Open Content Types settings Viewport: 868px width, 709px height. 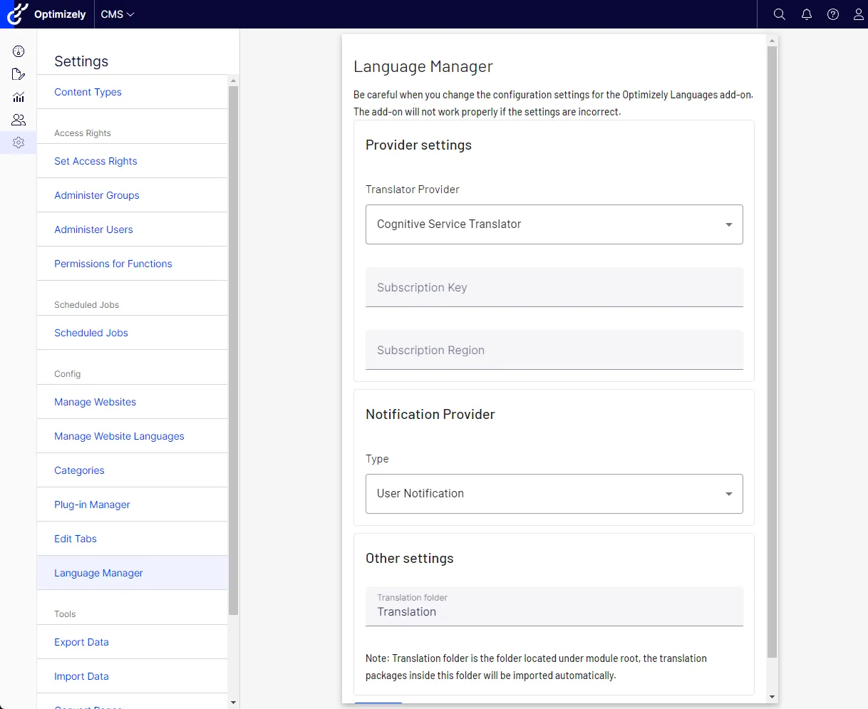[88, 92]
